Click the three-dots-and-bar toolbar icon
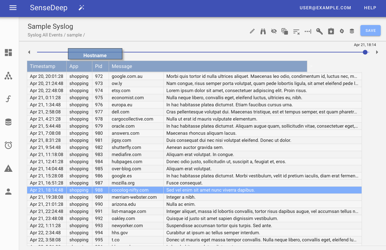 pos(308,31)
